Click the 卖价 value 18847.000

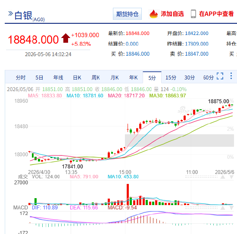click(x=196, y=54)
